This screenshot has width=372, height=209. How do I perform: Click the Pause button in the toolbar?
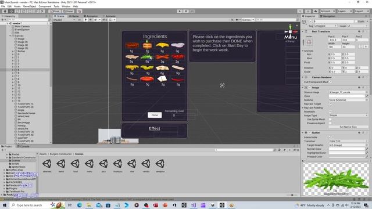coord(186,11)
